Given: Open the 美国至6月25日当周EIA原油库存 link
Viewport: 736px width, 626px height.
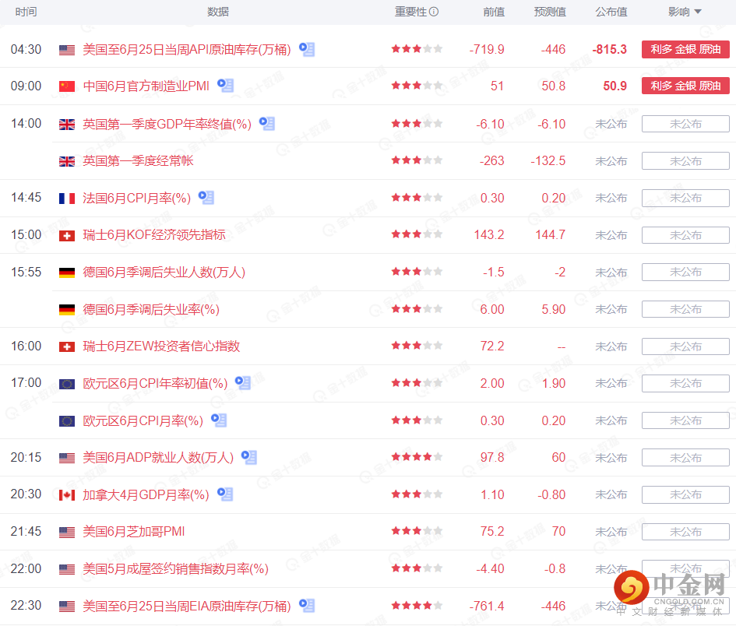Looking at the screenshot, I should [x=187, y=606].
